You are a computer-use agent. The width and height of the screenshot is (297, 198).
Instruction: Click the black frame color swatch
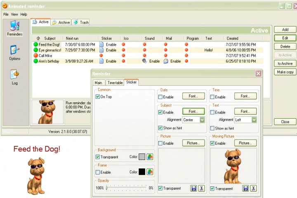pos(142,172)
